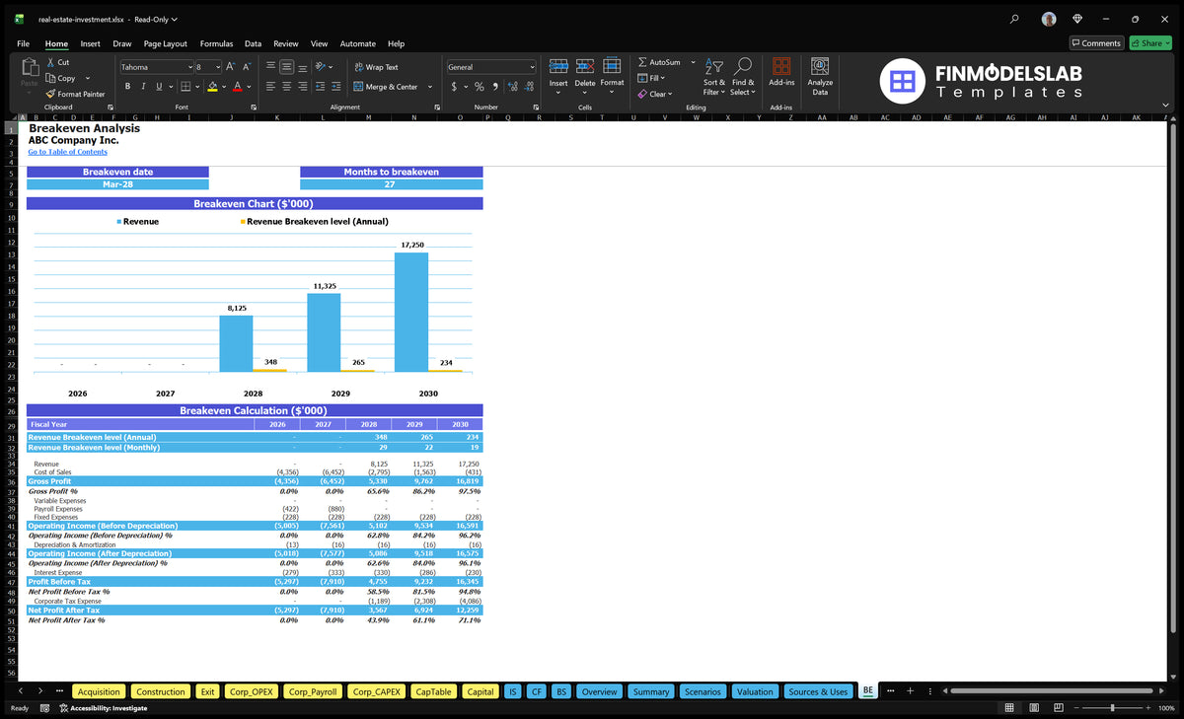Decrease font size with smaller A icon
1184x719 pixels.
click(x=245, y=67)
